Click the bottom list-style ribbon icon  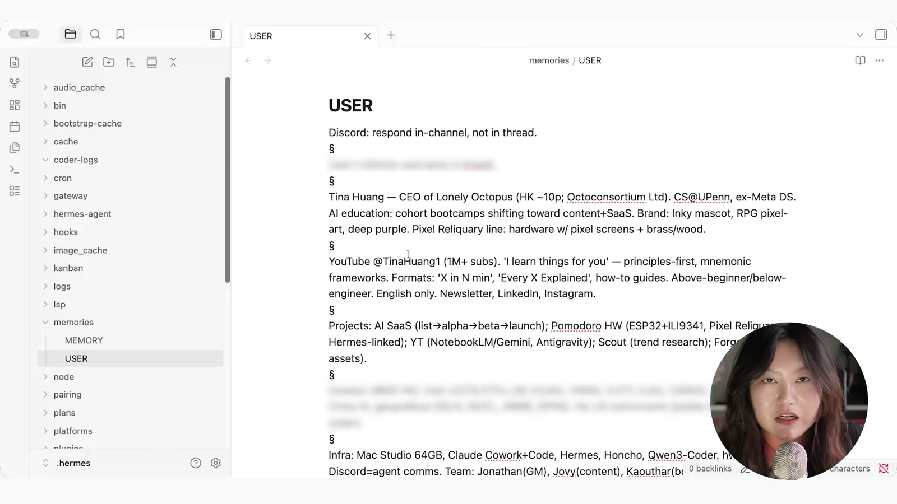coord(15,191)
